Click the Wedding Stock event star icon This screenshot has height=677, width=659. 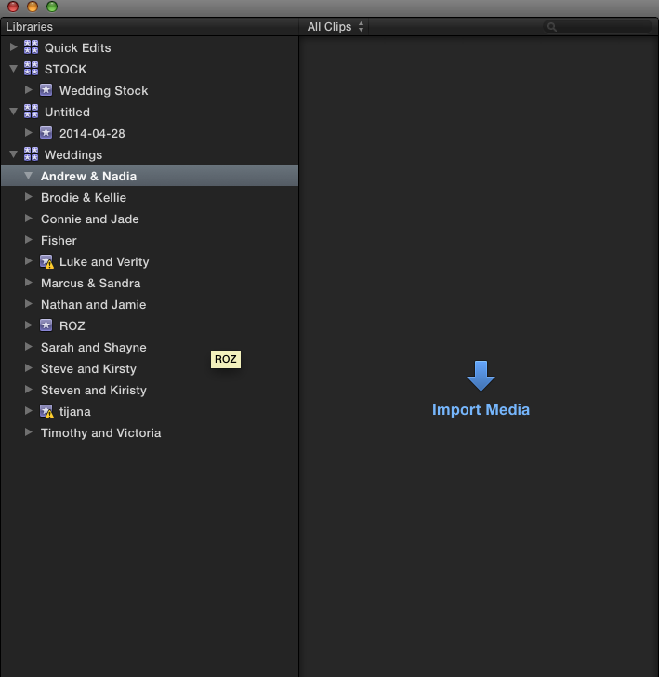[46, 90]
